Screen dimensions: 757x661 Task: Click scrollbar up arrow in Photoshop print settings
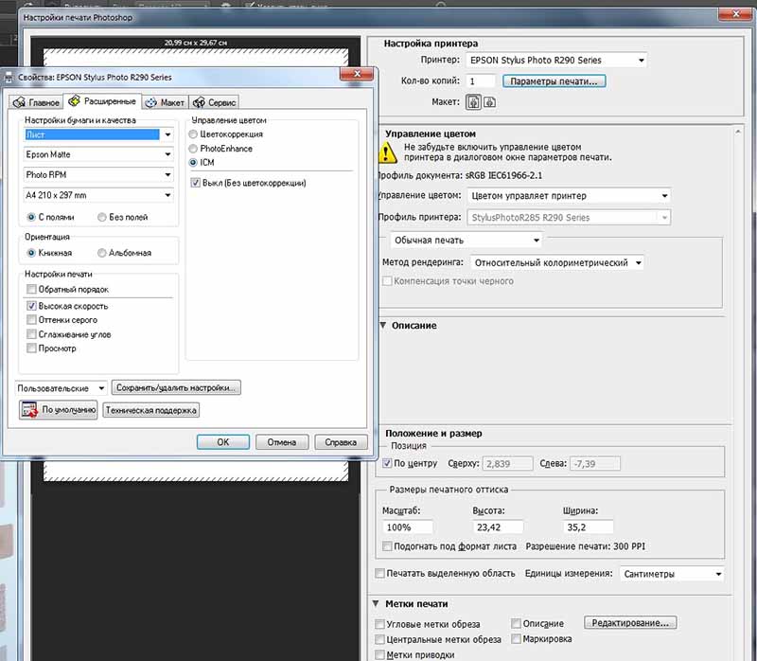click(x=738, y=132)
